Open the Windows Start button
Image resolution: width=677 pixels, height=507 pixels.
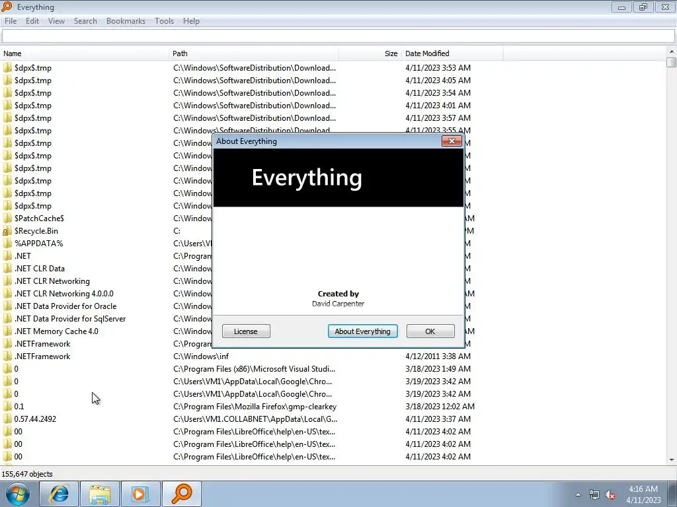coord(17,494)
